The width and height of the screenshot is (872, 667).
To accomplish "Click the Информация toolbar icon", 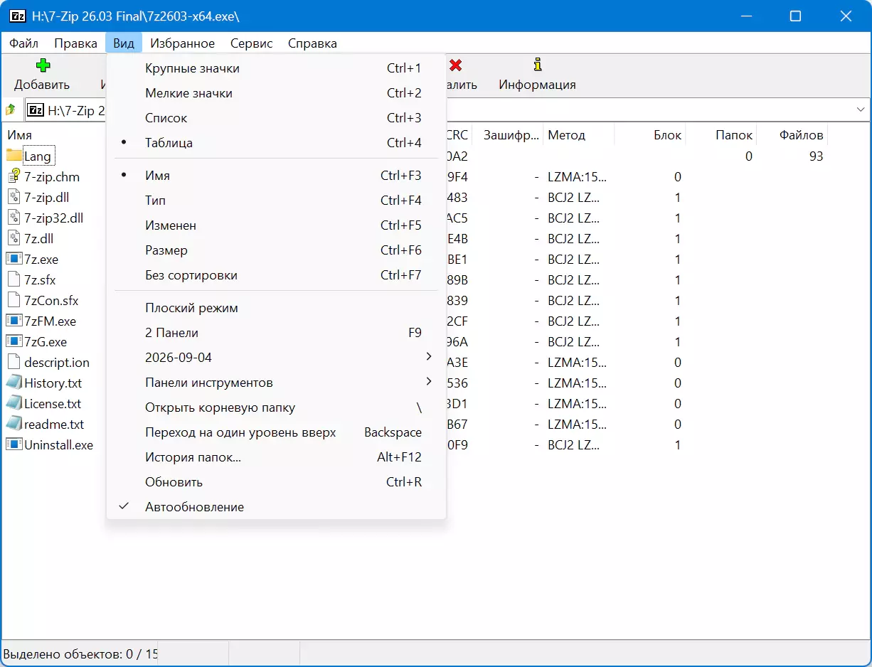I will tap(538, 65).
